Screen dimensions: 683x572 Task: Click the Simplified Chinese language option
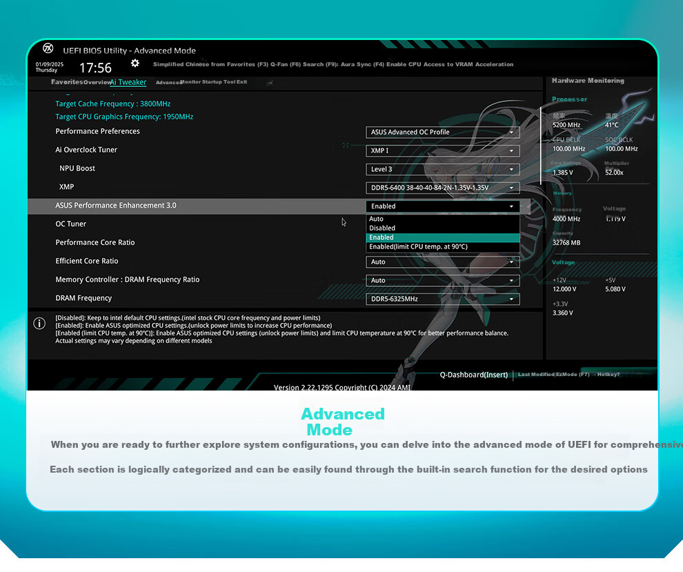point(181,64)
